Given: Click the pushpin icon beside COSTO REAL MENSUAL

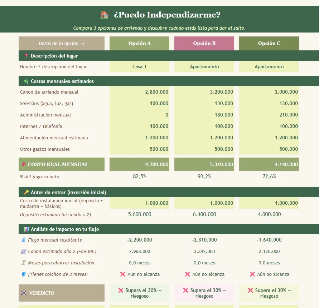Looking at the screenshot, I should pyautogui.click(x=23, y=164).
